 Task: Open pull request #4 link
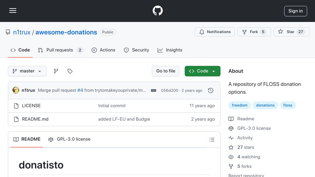point(80,90)
